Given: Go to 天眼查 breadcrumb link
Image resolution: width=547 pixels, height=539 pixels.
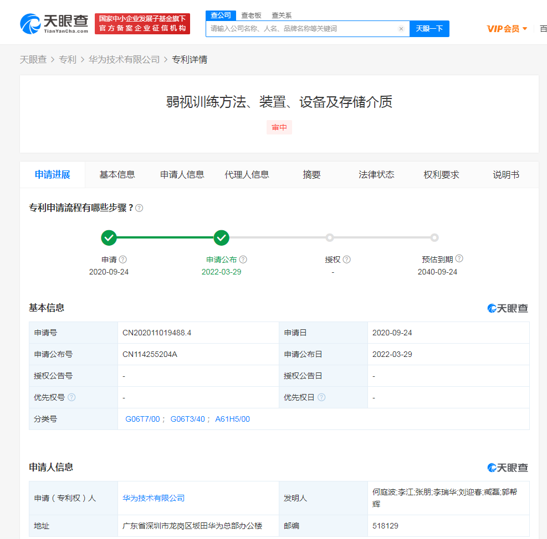Looking at the screenshot, I should [x=33, y=60].
